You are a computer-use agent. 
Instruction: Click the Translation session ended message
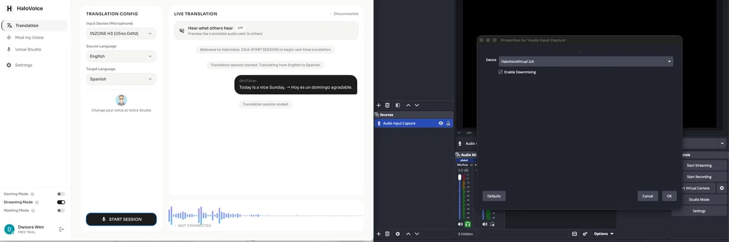pyautogui.click(x=266, y=104)
